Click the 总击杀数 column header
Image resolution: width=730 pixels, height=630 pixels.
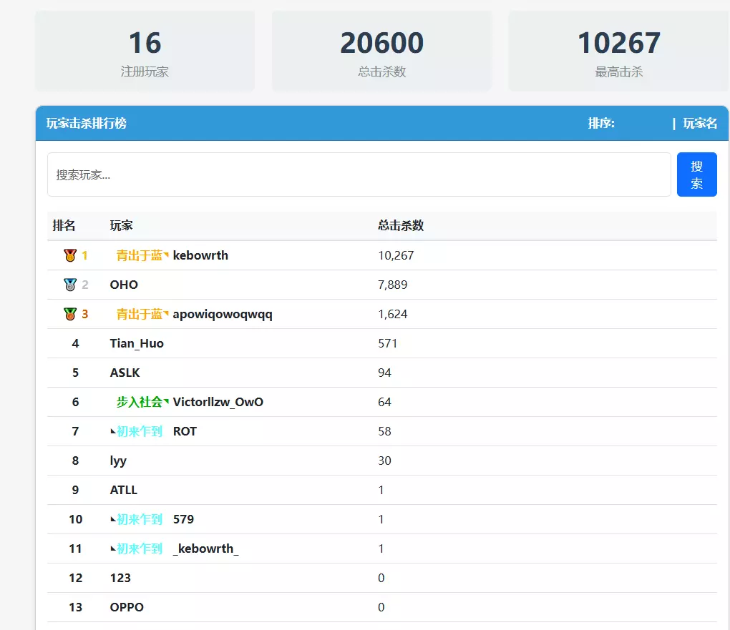pos(401,226)
